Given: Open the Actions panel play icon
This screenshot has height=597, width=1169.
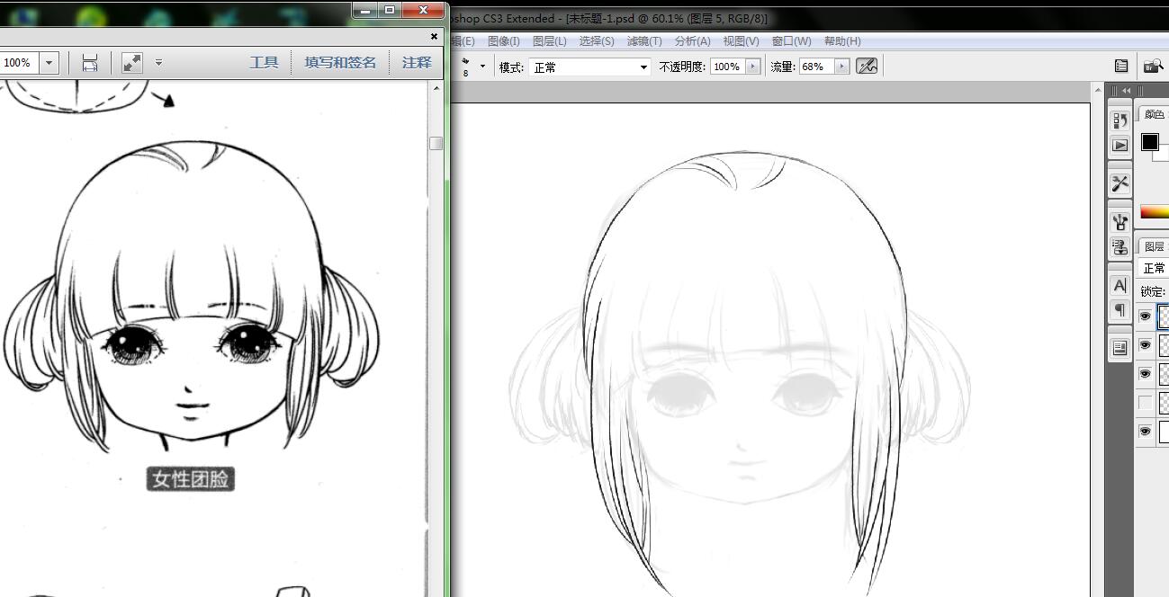Looking at the screenshot, I should 1120,146.
